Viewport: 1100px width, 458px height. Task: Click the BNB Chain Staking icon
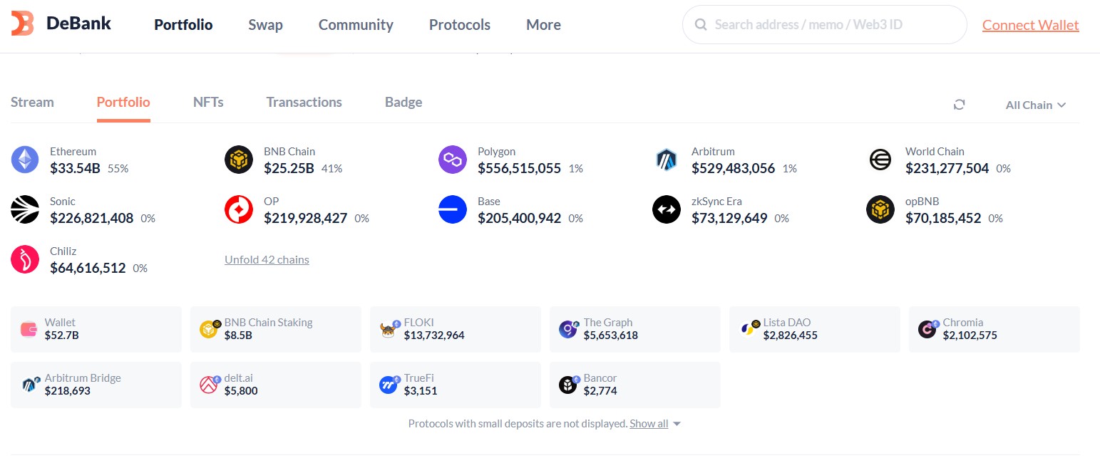click(x=209, y=329)
